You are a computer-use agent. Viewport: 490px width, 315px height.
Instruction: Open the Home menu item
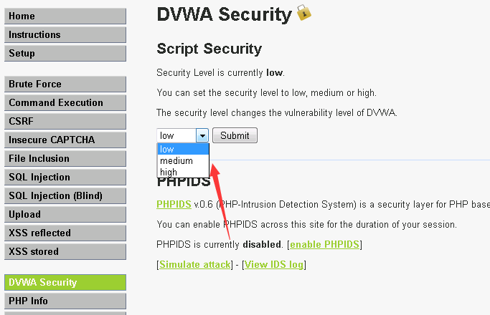65,16
